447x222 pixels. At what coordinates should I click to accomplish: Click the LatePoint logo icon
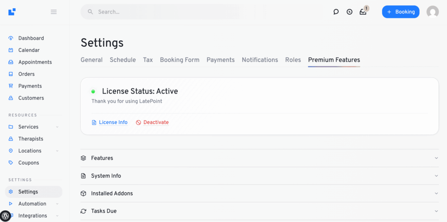pyautogui.click(x=12, y=12)
